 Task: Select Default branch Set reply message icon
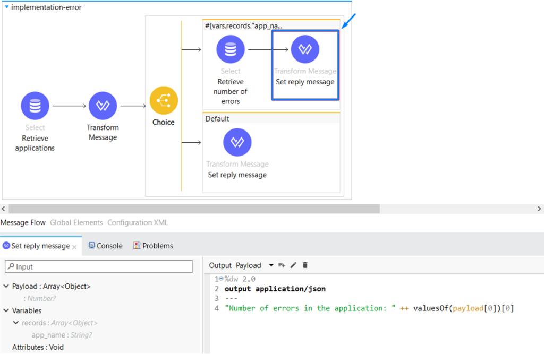[237, 142]
